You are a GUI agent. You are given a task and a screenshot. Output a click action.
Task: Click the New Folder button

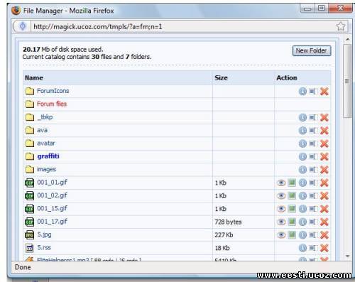pyautogui.click(x=312, y=50)
